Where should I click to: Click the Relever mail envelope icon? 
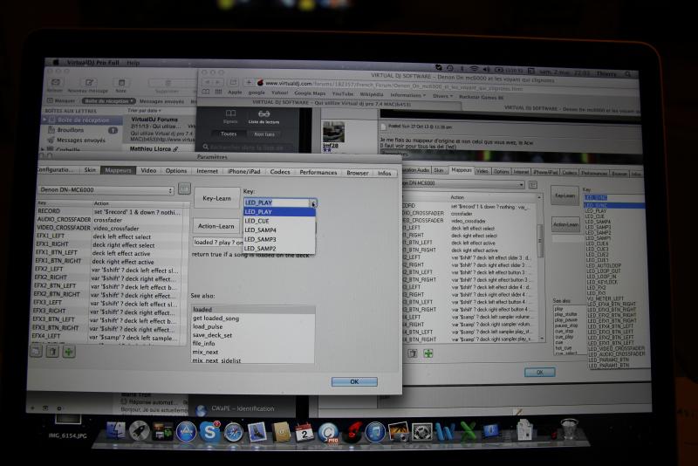click(56, 82)
